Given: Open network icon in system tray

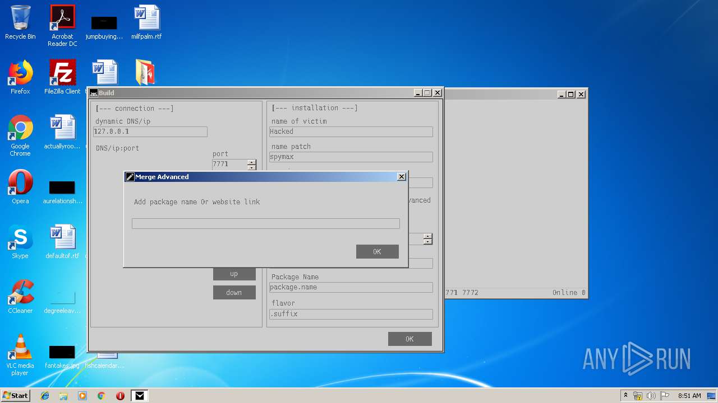Looking at the screenshot, I should click(638, 396).
